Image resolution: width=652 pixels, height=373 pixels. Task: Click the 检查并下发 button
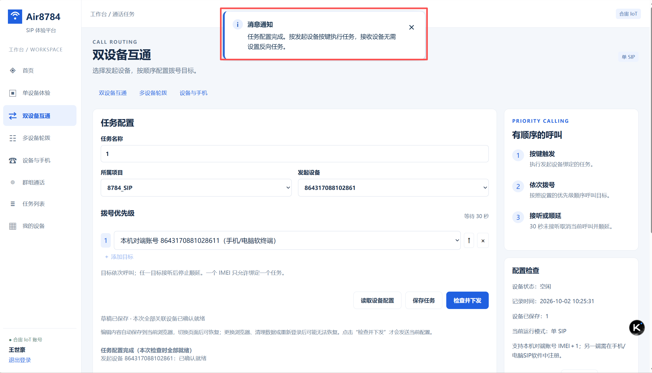(467, 300)
